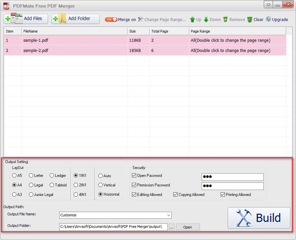This screenshot has height=240, width=296.
Task: Minimize the PDF Merger window
Action: click(278, 5)
